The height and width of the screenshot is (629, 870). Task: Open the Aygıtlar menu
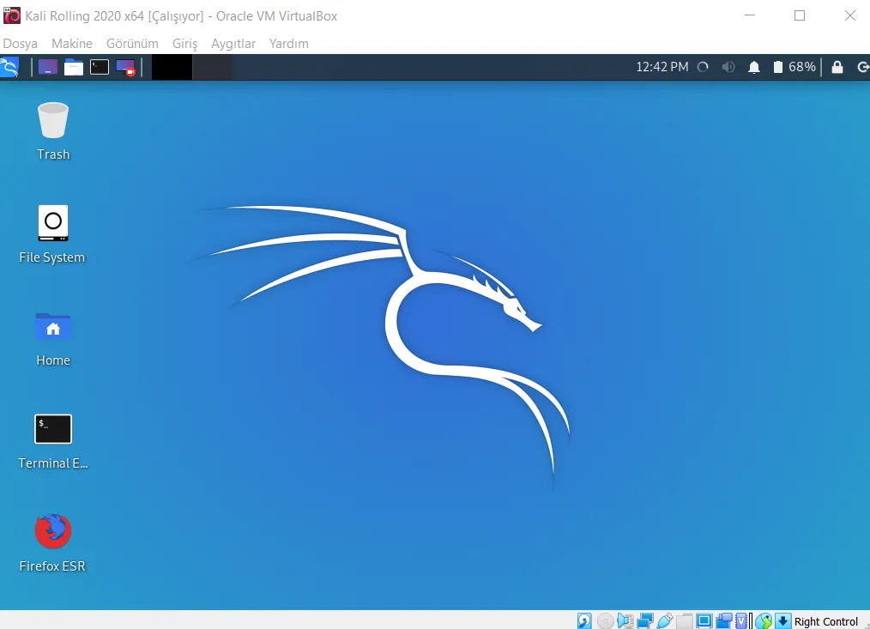point(233,43)
